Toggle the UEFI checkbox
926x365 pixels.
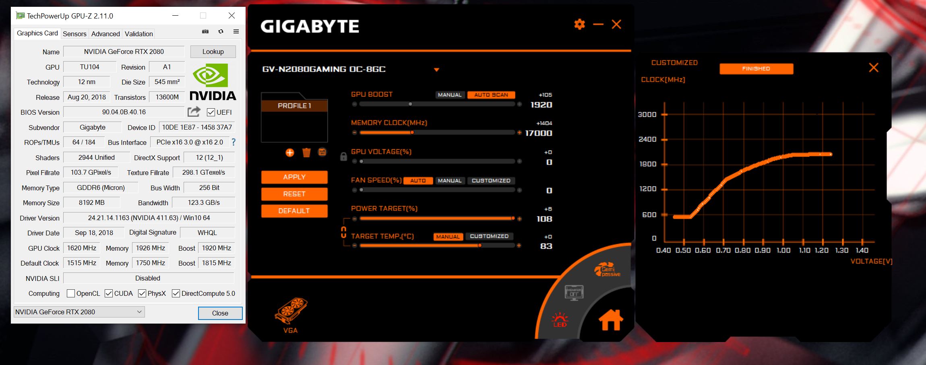(211, 112)
